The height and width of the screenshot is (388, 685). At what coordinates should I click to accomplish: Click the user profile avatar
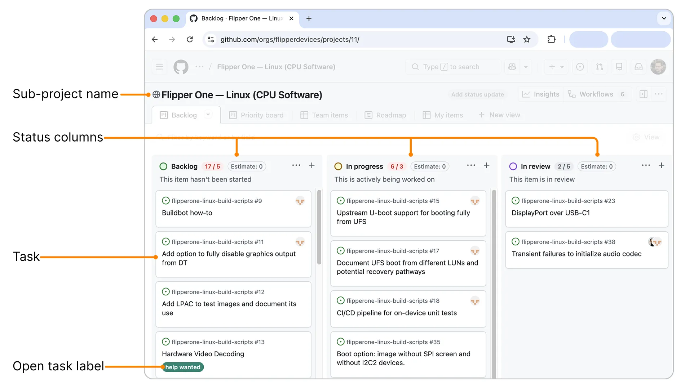[658, 67]
